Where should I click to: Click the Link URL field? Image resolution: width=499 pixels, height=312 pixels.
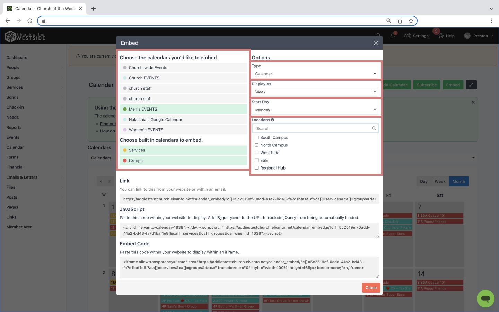click(249, 199)
